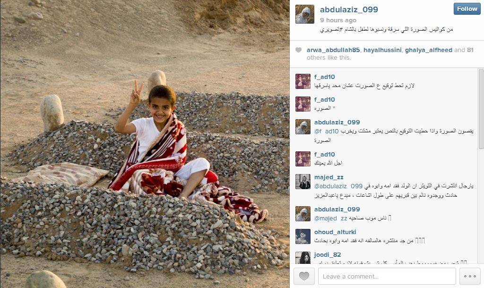The image size is (484, 288).
Task: Click the 'Leave a comment...' input field
Action: (x=387, y=276)
